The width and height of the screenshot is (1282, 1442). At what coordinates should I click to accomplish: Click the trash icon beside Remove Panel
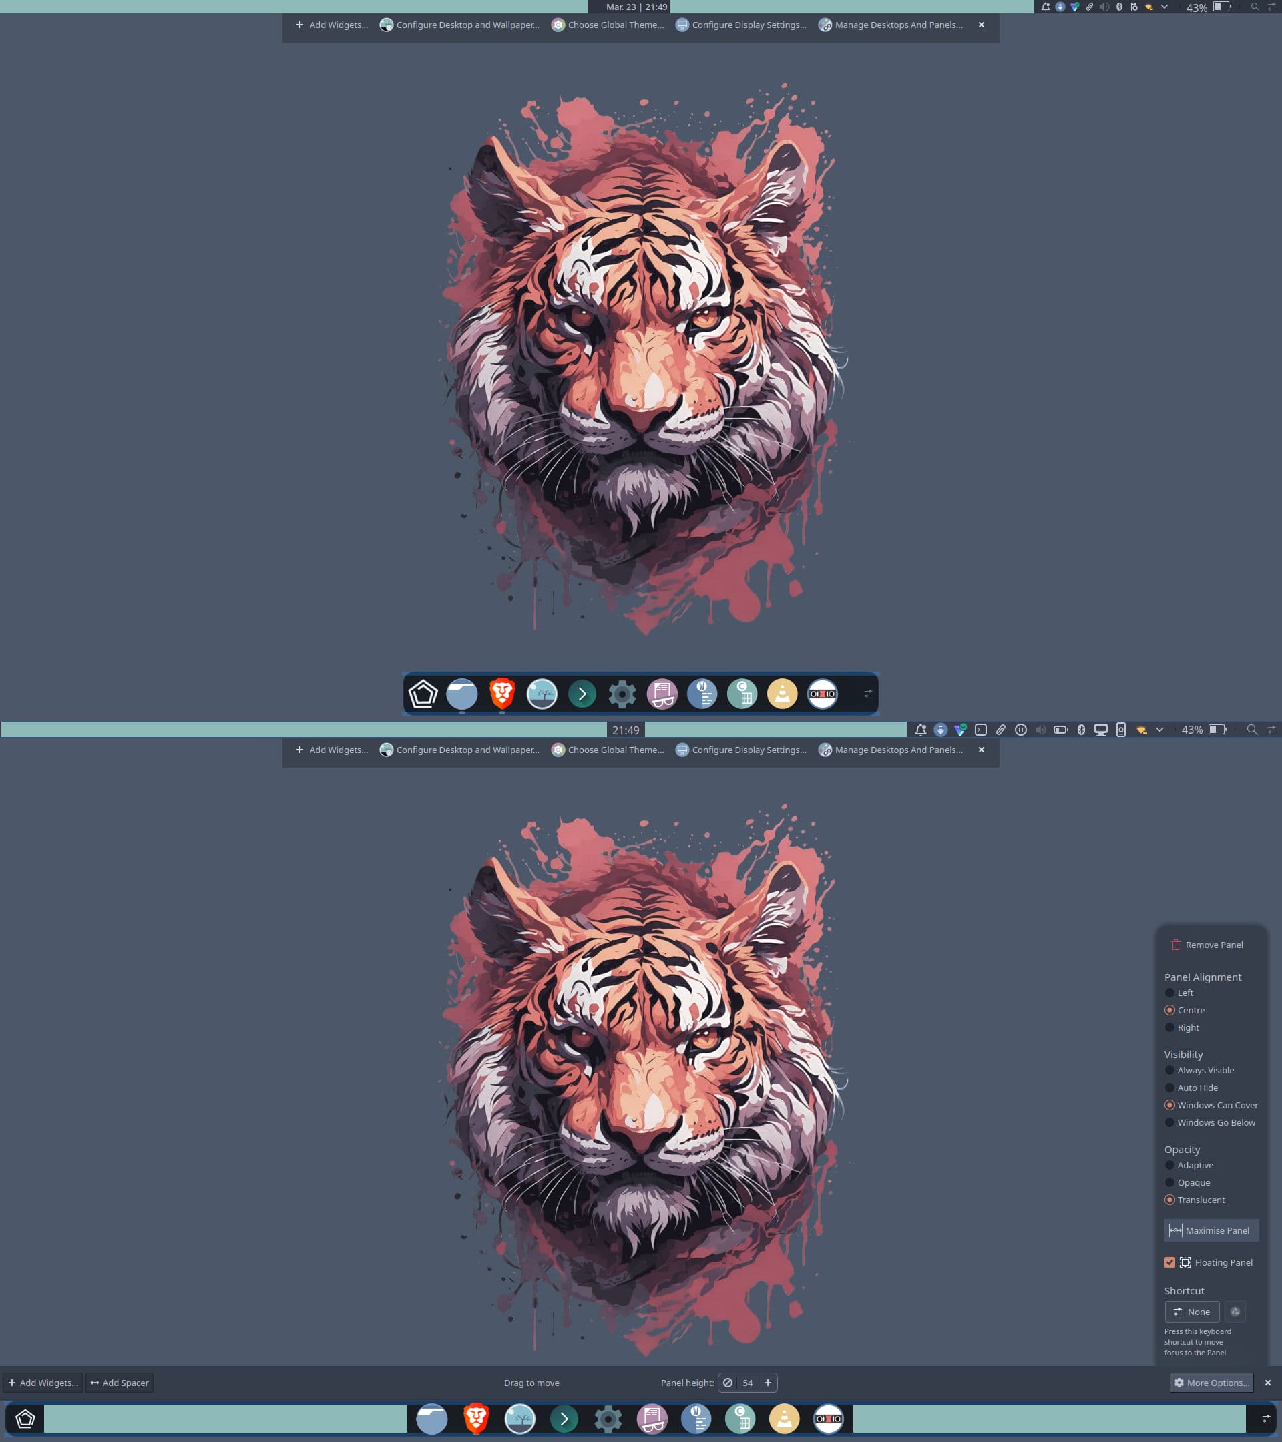(1175, 945)
